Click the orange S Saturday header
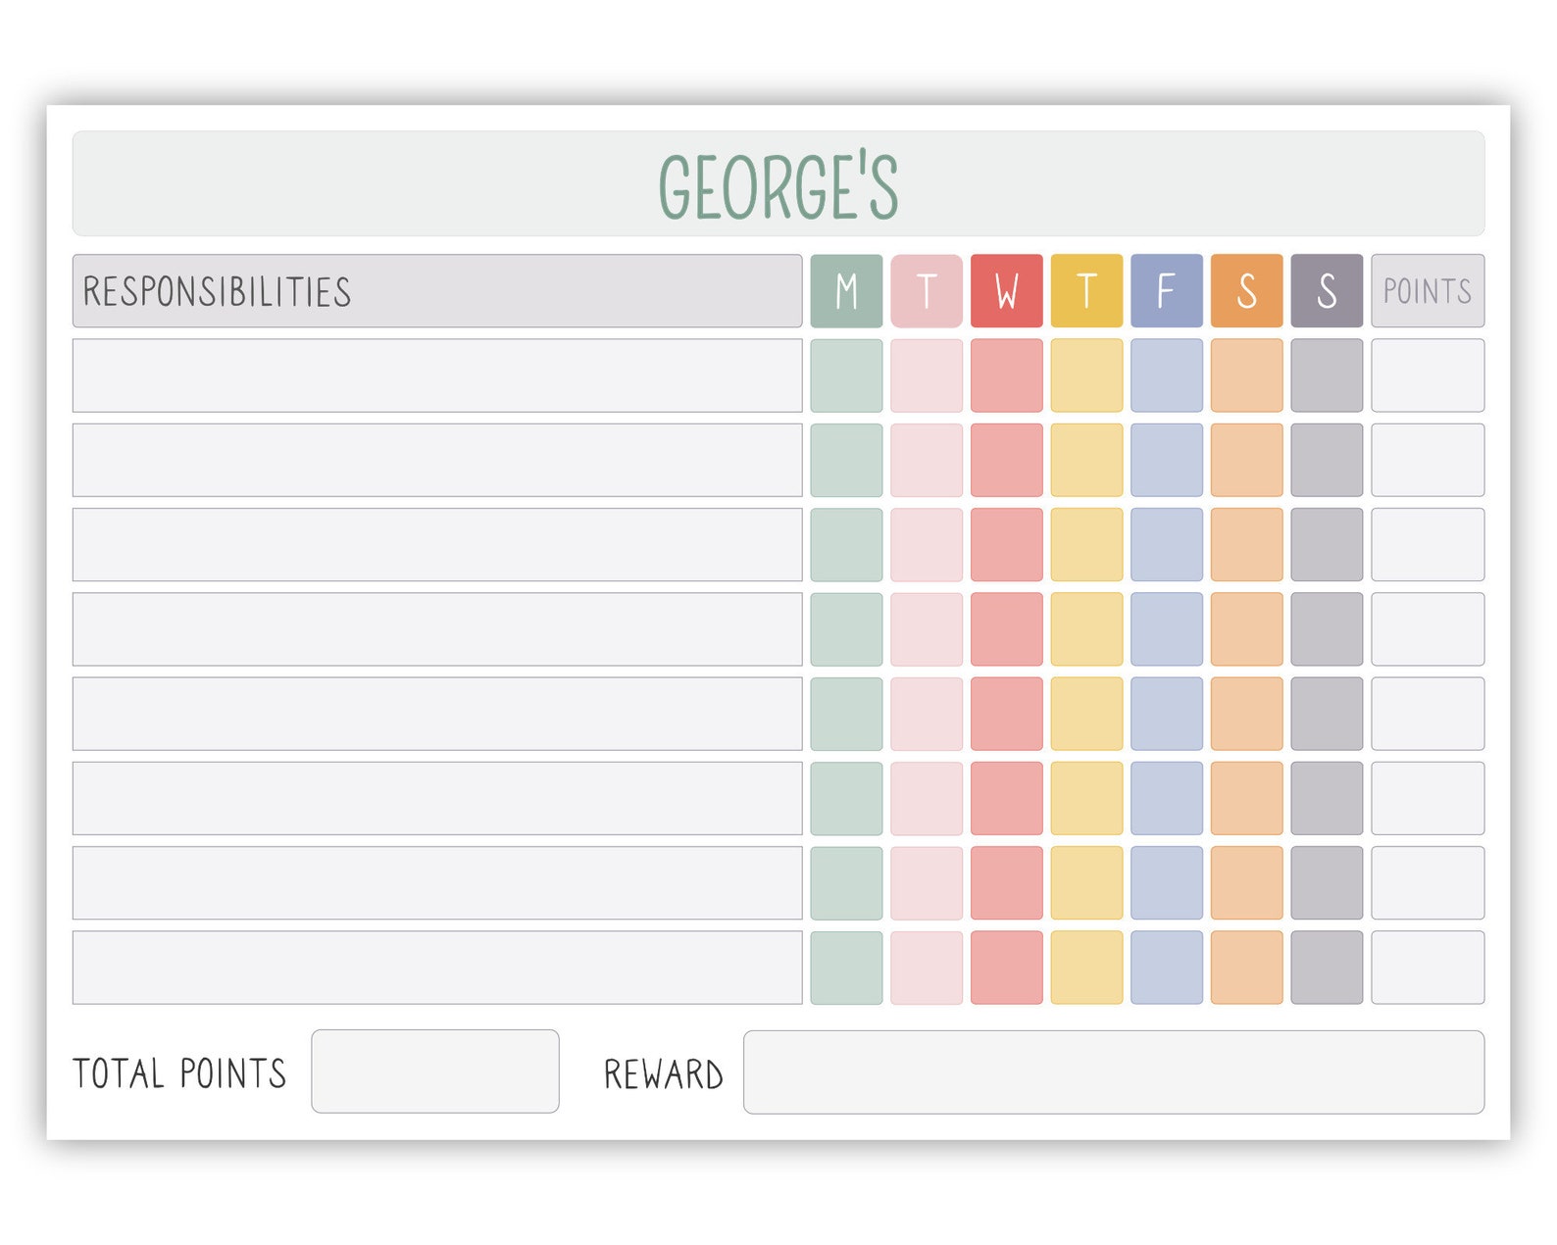The width and height of the screenshot is (1557, 1245). (x=1247, y=291)
